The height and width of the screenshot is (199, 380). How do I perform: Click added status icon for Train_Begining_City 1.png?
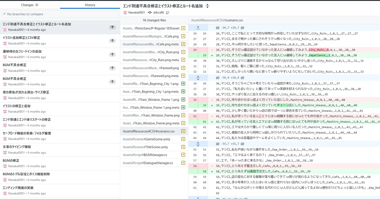coord(183,84)
